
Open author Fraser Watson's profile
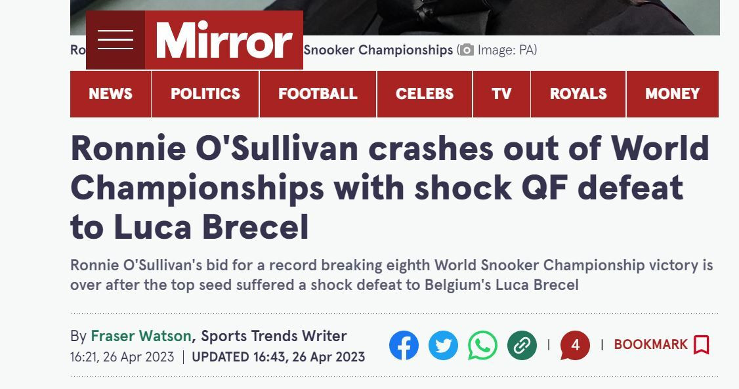point(141,337)
